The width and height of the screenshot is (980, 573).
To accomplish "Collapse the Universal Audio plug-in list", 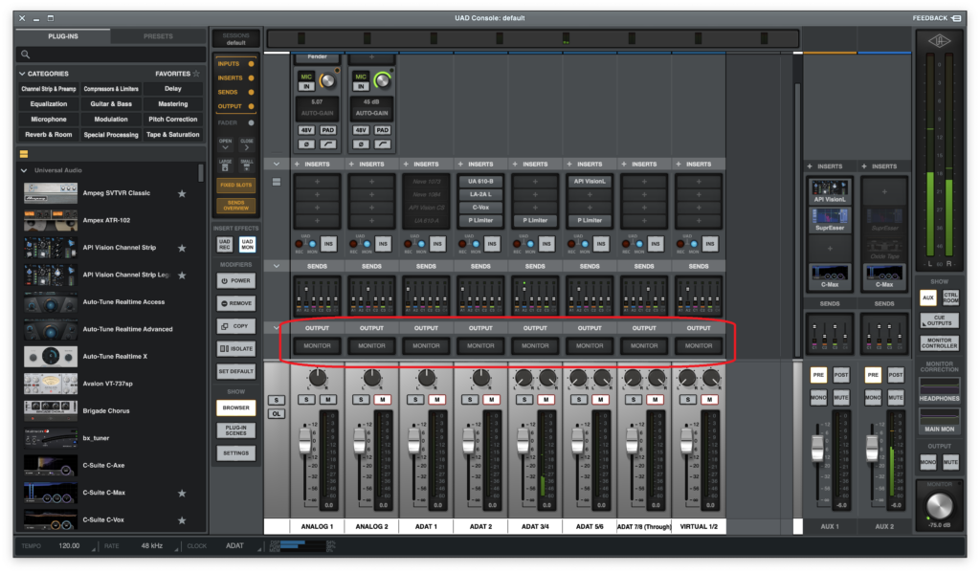I will 24,170.
